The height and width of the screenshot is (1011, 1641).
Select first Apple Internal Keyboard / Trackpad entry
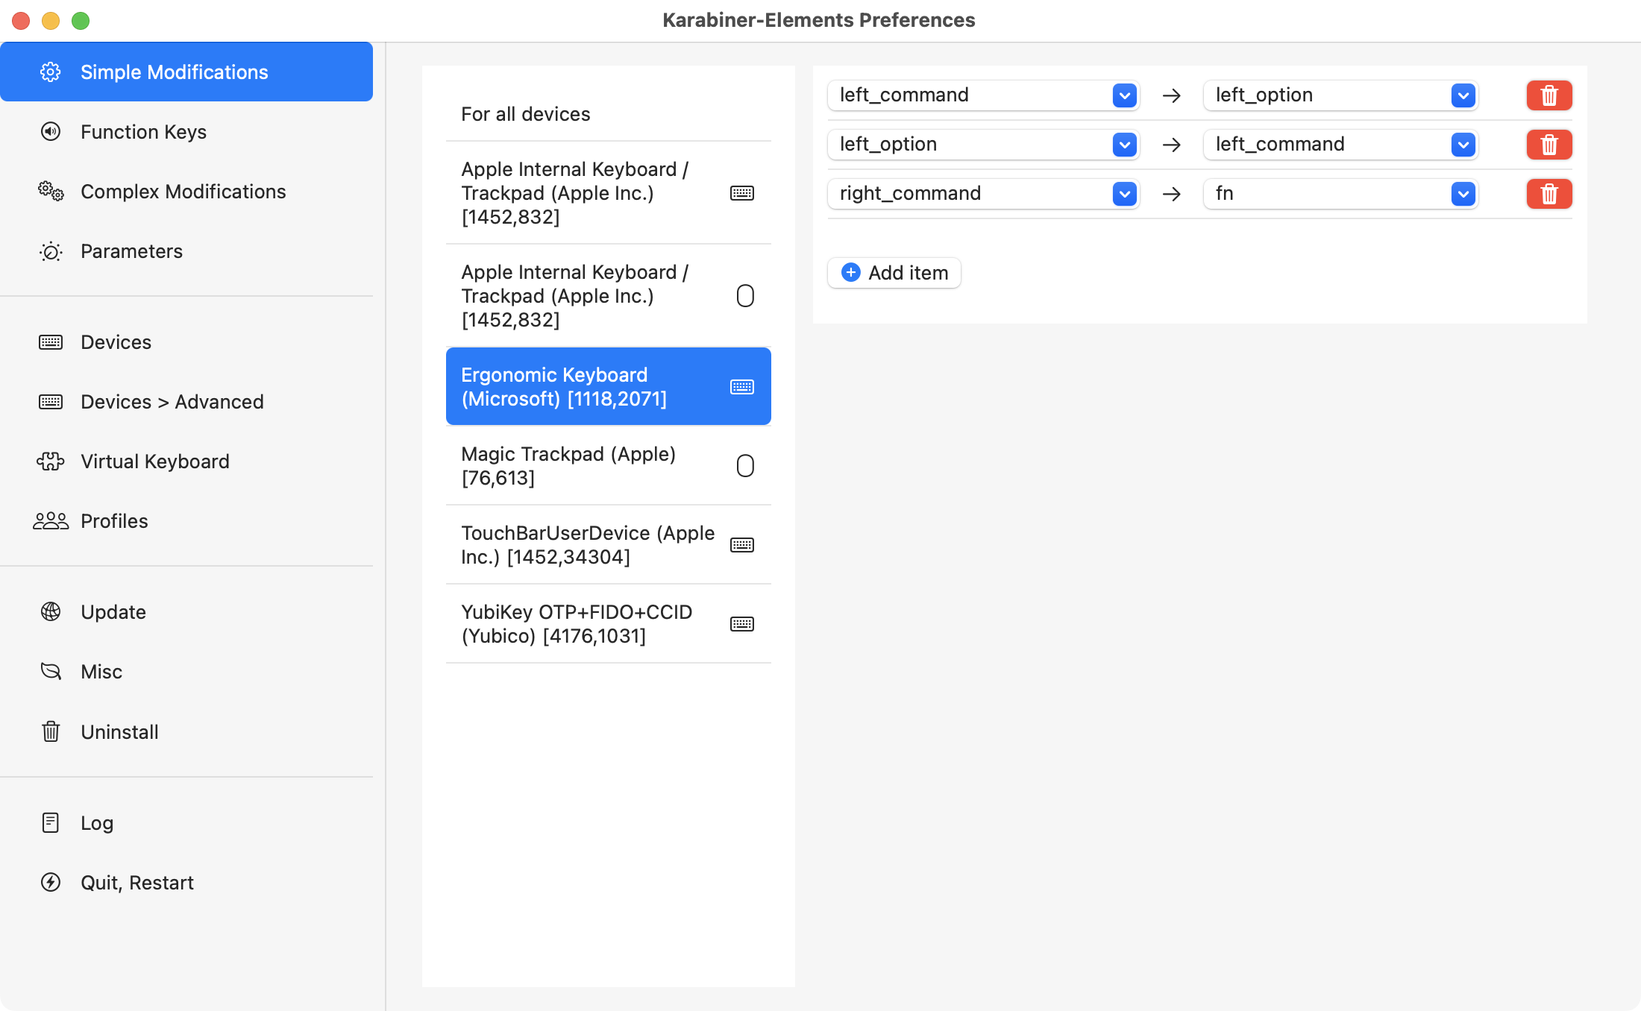(x=608, y=193)
